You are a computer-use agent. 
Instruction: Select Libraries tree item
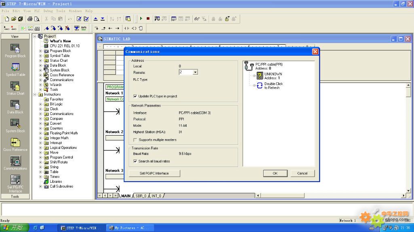[x=56, y=182]
